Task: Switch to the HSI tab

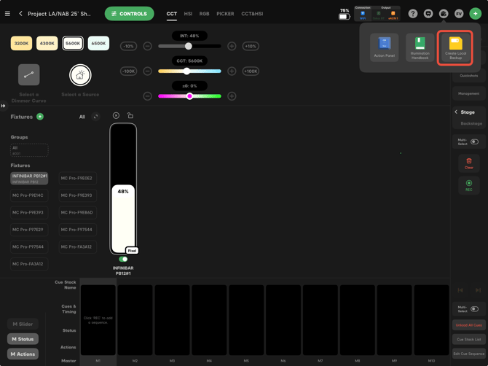Action: pos(188,14)
